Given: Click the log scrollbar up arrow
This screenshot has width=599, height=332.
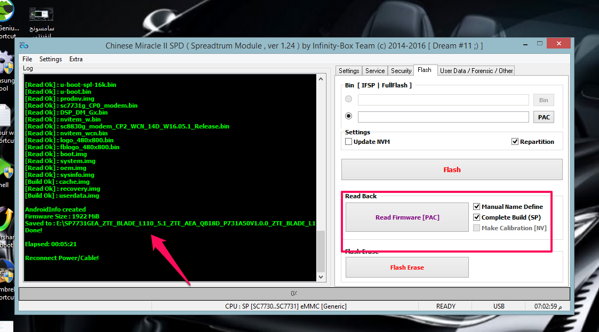Looking at the screenshot, I should click(321, 79).
